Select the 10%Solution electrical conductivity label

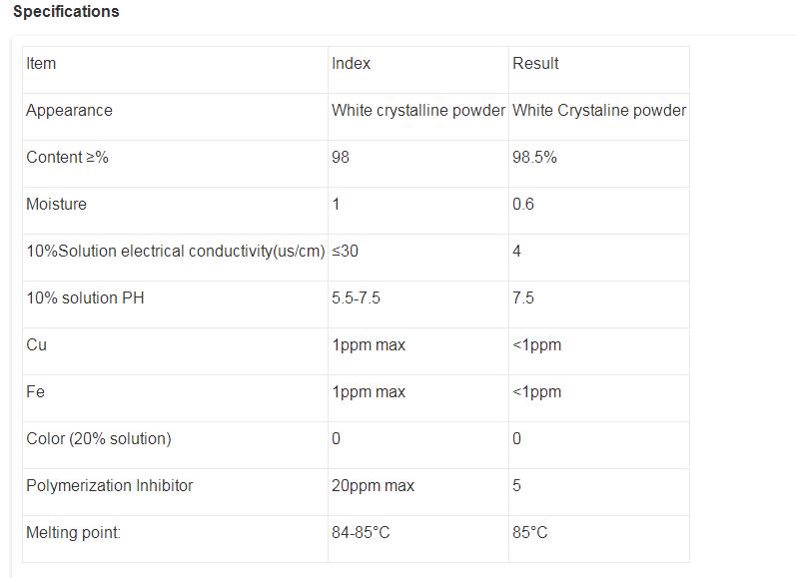click(175, 252)
